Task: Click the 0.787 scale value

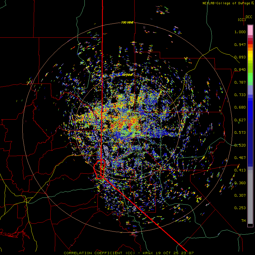Action: click(x=240, y=82)
